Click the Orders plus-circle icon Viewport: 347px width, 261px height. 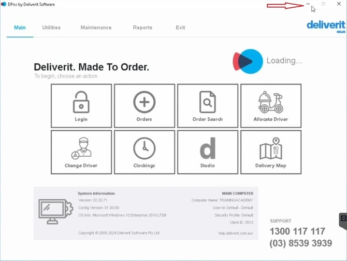(144, 102)
